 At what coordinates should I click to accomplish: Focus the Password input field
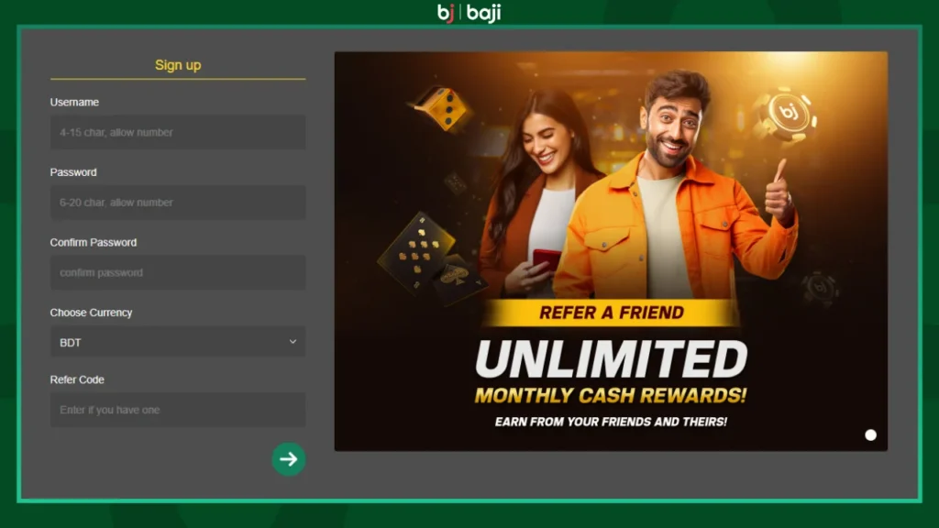pos(178,203)
